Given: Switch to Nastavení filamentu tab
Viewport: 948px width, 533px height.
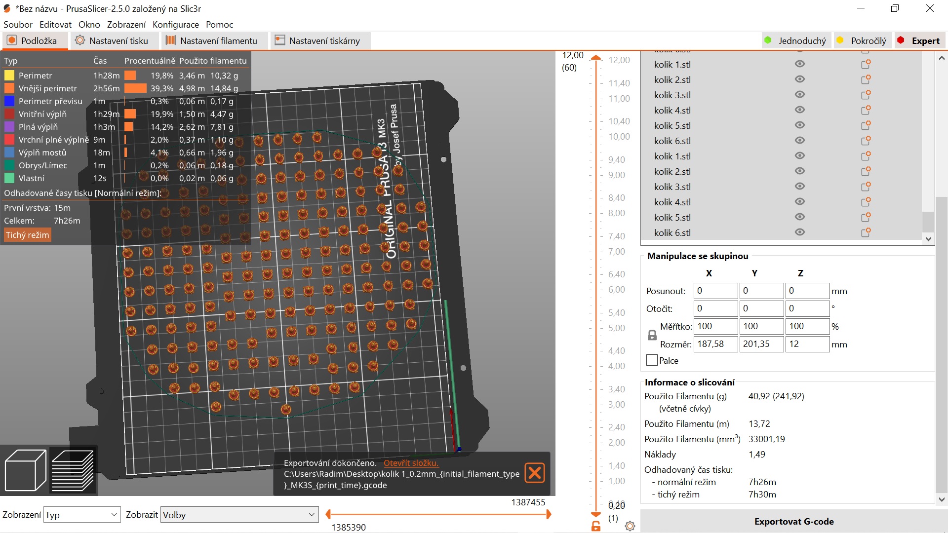Looking at the screenshot, I should click(212, 40).
